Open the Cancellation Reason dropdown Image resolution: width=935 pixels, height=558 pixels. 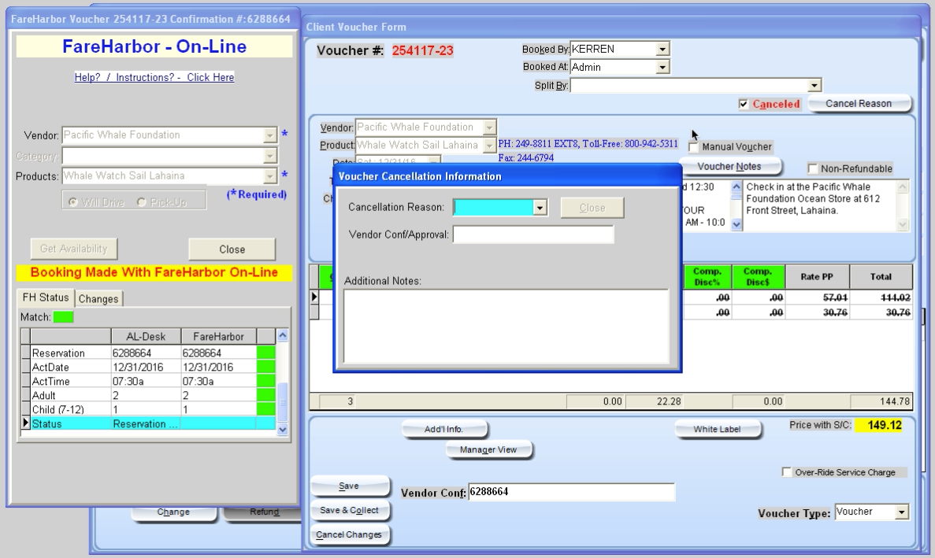click(x=540, y=208)
